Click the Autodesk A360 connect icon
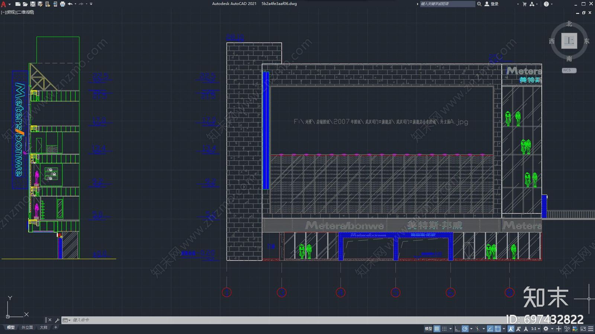Screen dimensions: 595x334 (x=532, y=4)
